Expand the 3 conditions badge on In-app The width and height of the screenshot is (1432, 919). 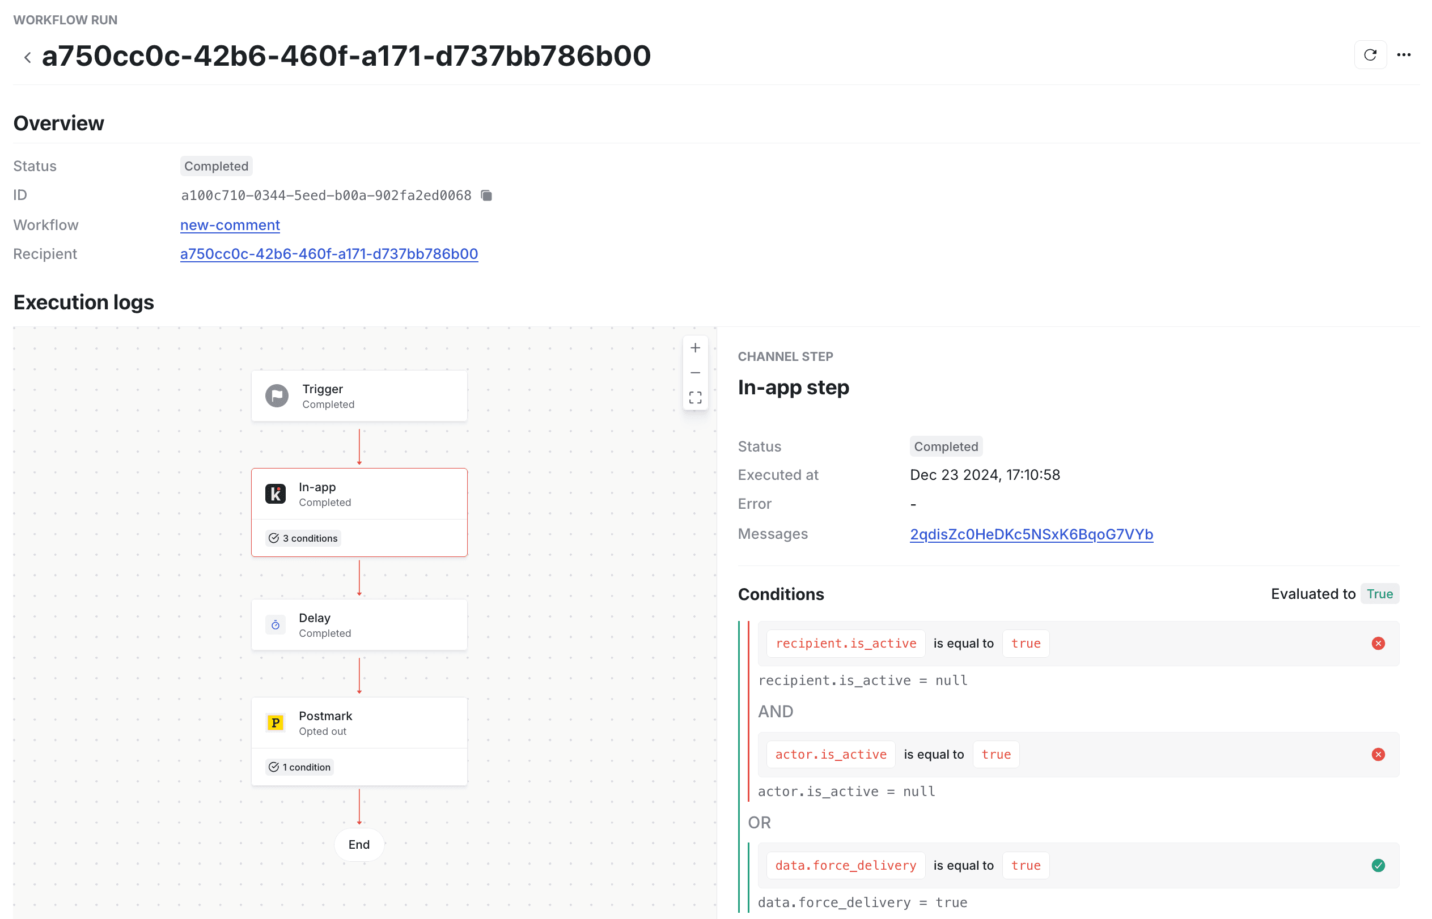pyautogui.click(x=303, y=538)
